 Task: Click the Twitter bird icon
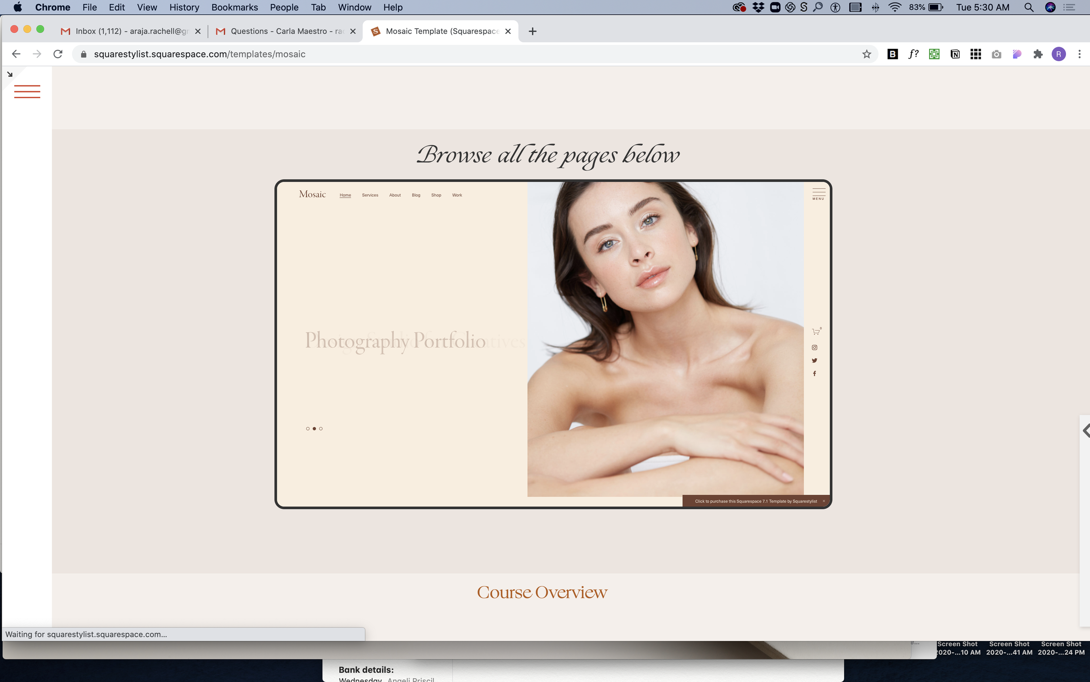814,360
